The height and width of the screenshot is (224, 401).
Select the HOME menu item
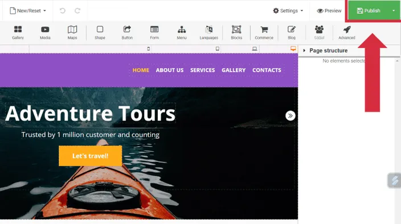(x=141, y=70)
